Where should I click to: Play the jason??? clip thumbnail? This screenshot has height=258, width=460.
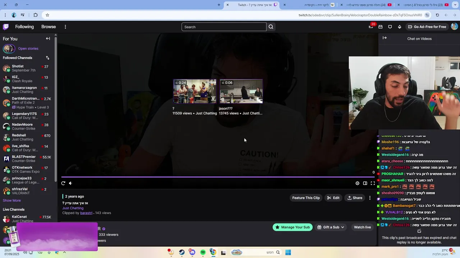[x=241, y=91]
